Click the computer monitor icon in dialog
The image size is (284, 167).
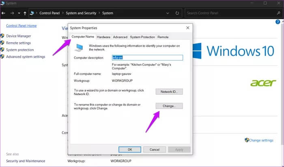tap(79, 48)
